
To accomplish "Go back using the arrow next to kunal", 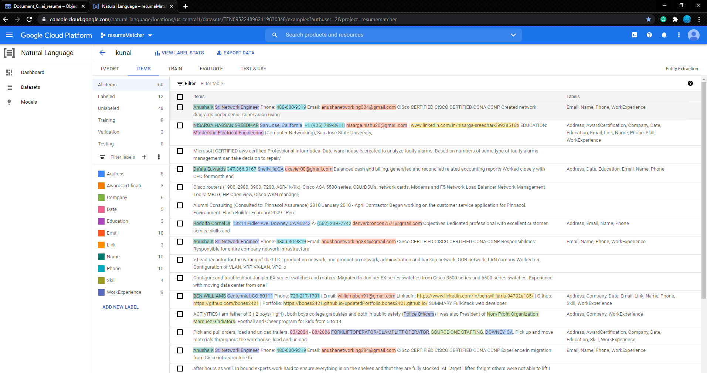I will coord(102,53).
